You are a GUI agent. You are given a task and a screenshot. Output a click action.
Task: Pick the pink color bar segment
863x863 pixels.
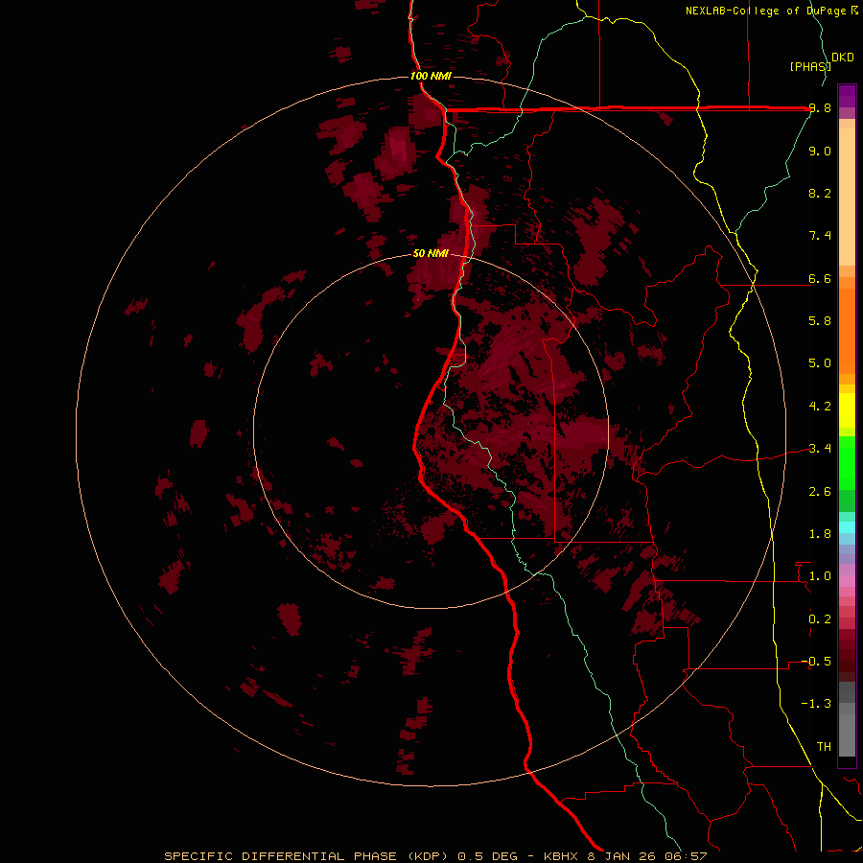click(x=847, y=581)
